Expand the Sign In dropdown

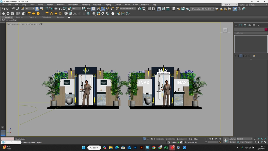pyautogui.click(x=230, y=5)
